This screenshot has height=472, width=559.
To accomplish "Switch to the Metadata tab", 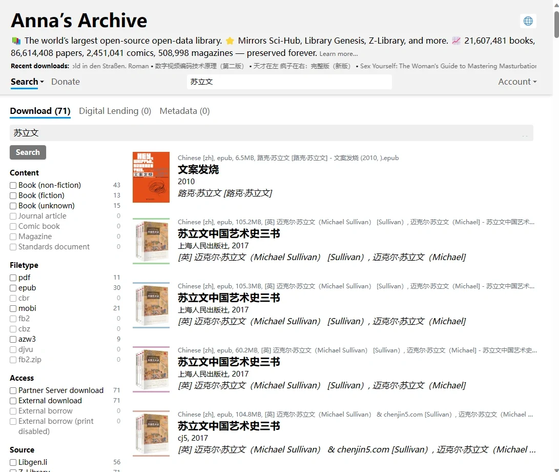I will (184, 111).
